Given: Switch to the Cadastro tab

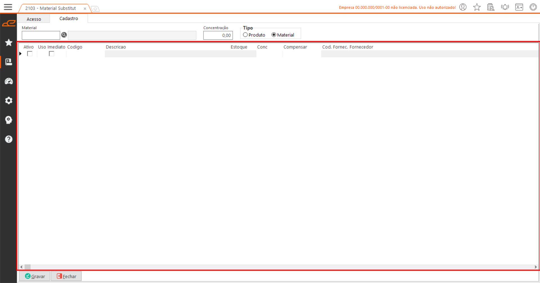Looking at the screenshot, I should click(x=69, y=19).
